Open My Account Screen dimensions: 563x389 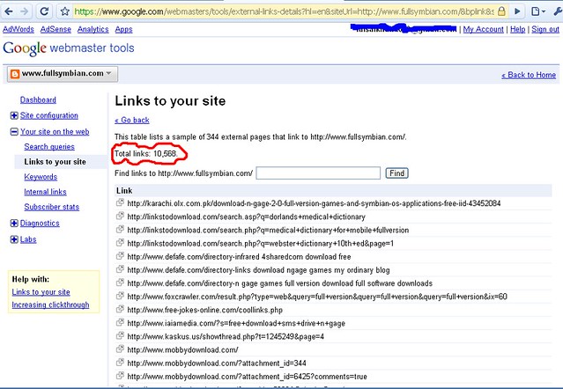(x=484, y=29)
